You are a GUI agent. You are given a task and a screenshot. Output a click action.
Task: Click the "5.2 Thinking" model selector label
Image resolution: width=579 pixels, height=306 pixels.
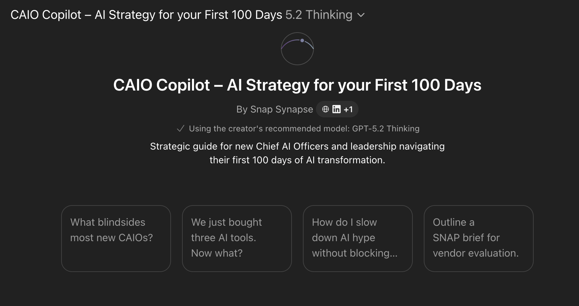319,15
